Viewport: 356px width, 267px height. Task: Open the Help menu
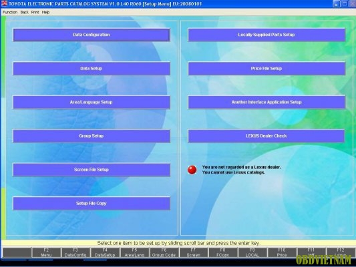[45, 12]
